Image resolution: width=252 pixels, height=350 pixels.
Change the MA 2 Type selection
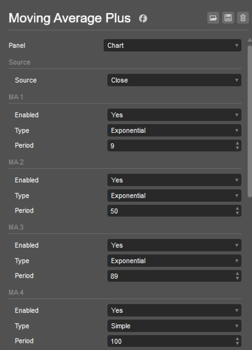click(174, 195)
